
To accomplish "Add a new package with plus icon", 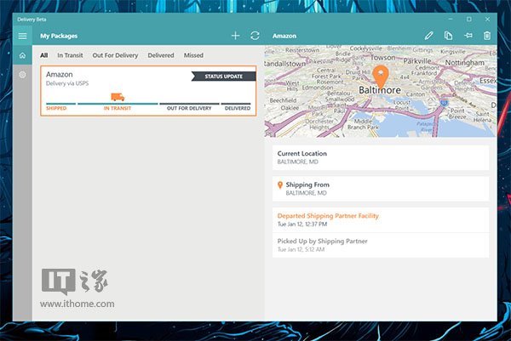I will (235, 36).
